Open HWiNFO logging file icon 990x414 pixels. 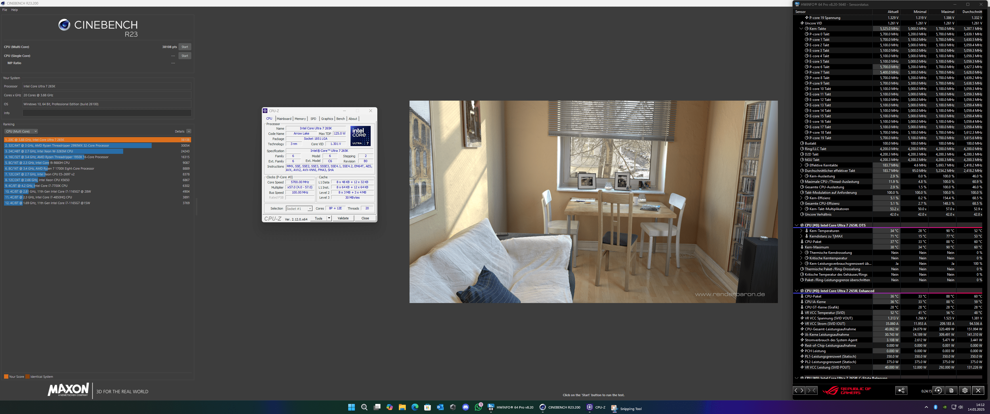pos(951,391)
